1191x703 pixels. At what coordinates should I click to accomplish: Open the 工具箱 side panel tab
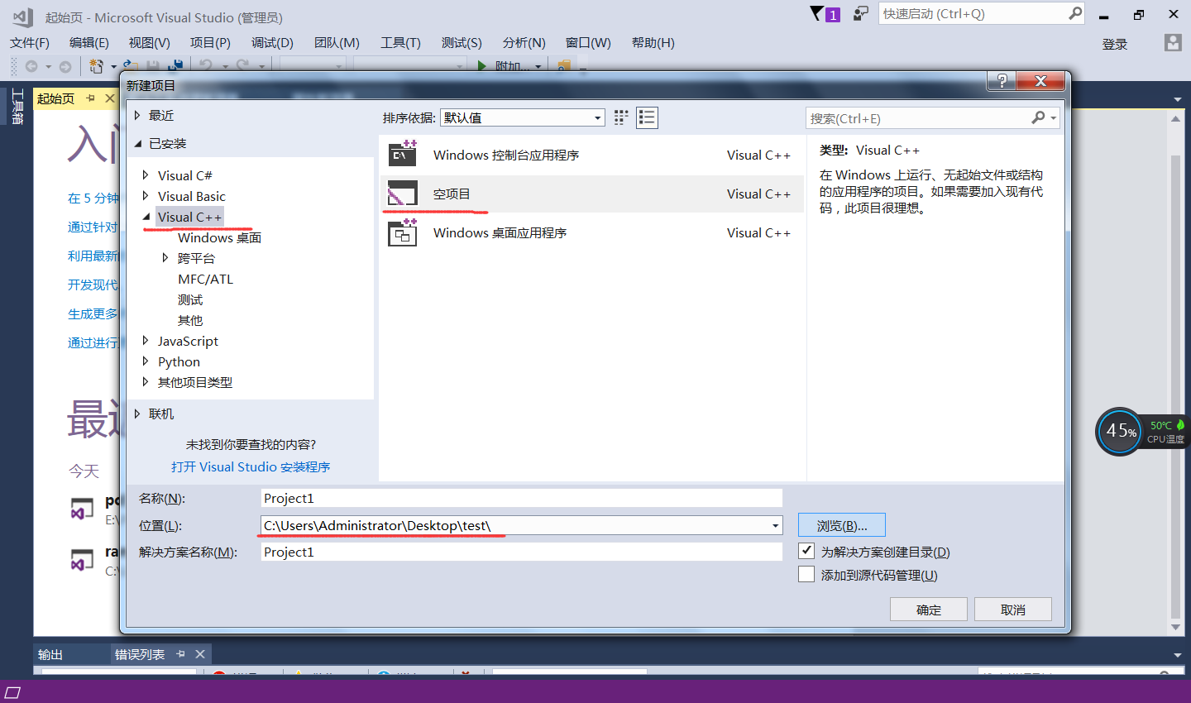pos(17,107)
